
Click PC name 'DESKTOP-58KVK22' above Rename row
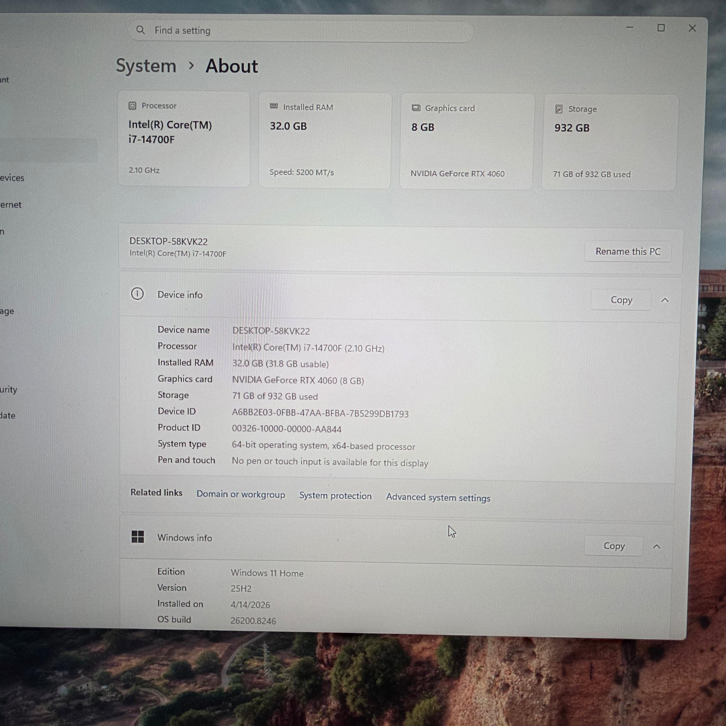[x=168, y=241]
